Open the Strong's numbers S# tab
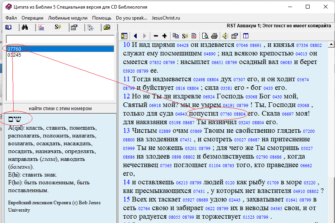Screen dimensions: 335x223 58,27
